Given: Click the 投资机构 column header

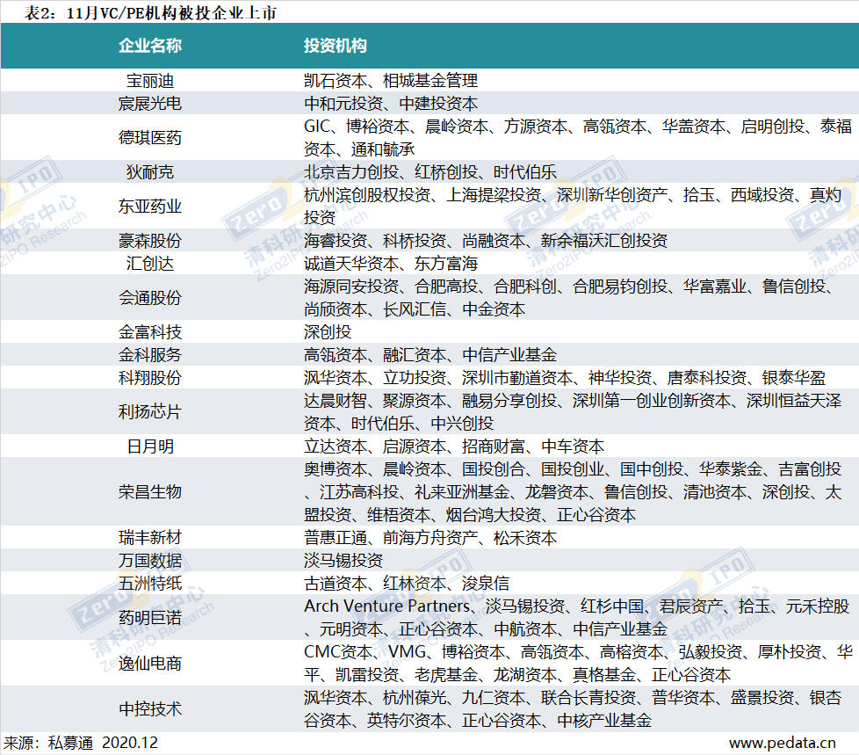Looking at the screenshot, I should (336, 46).
